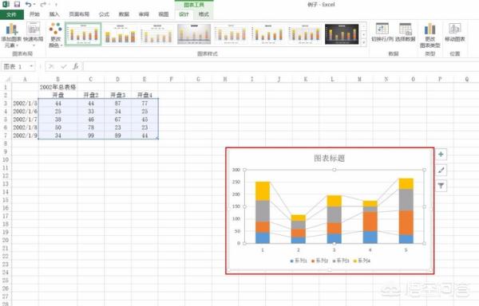Select the dark background chart style thumbnail

coord(342,34)
